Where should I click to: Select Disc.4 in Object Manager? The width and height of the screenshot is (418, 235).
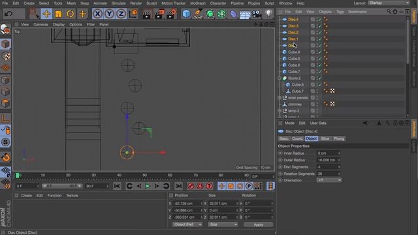point(293,20)
